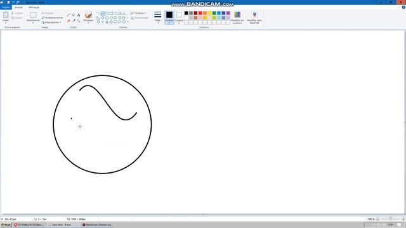
Task: Activate the Couleur 1 selector
Action: coord(169,18)
